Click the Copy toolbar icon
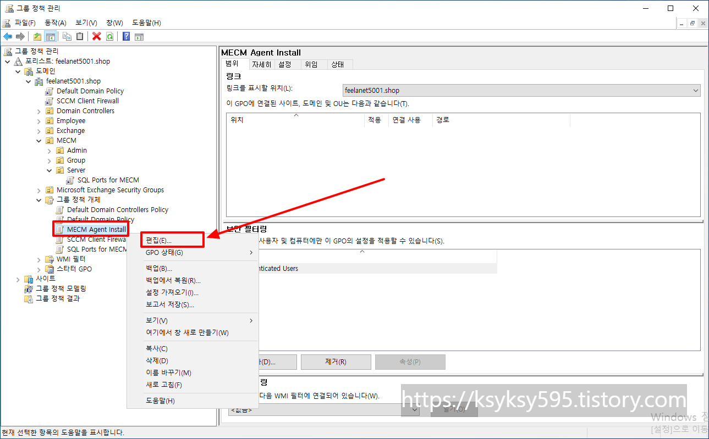Screen dimensions: 709x439 click(67, 36)
